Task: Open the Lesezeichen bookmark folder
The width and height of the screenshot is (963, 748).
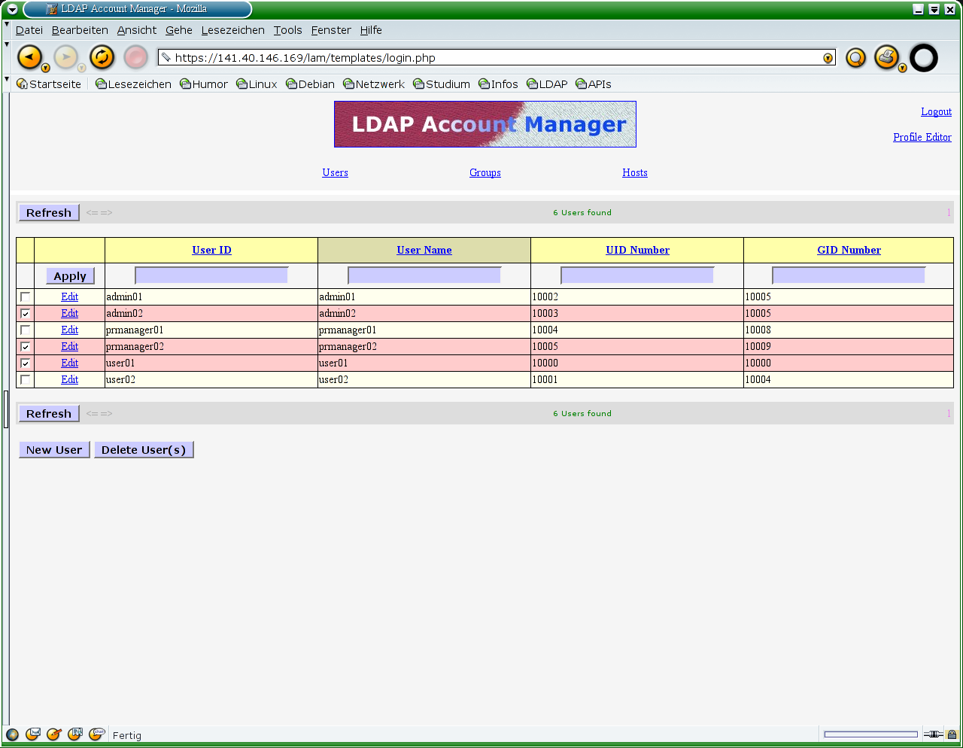Action: tap(134, 84)
